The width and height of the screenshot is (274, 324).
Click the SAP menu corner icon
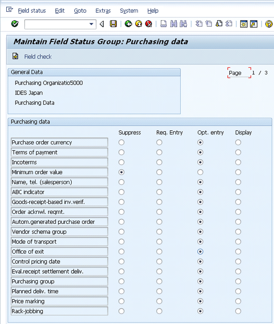coord(10,10)
